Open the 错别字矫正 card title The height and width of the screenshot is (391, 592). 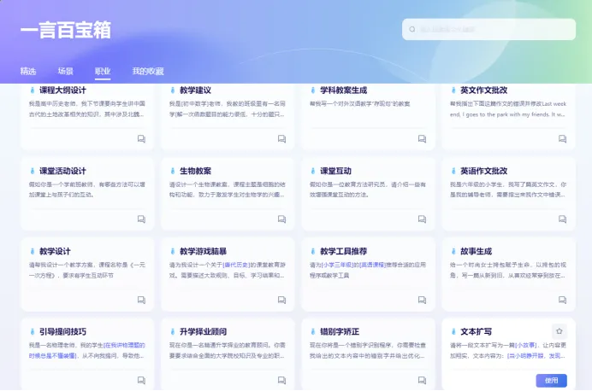pyautogui.click(x=340, y=331)
